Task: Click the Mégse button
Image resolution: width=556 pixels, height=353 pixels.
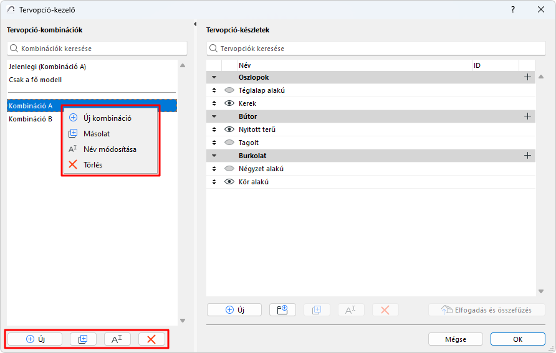Action: (455, 339)
